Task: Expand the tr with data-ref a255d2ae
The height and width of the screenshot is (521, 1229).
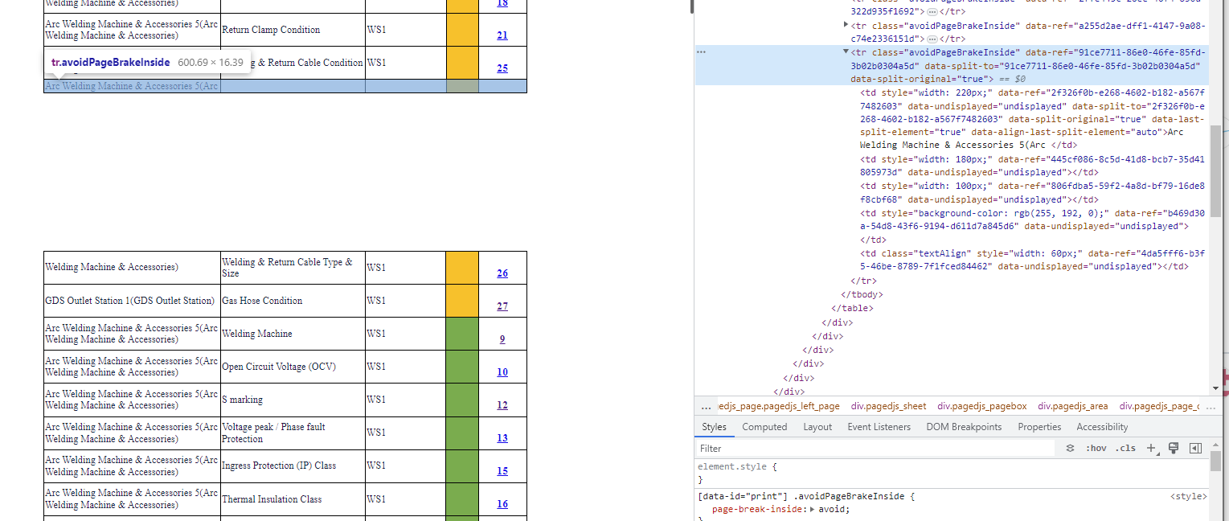Action: point(846,25)
